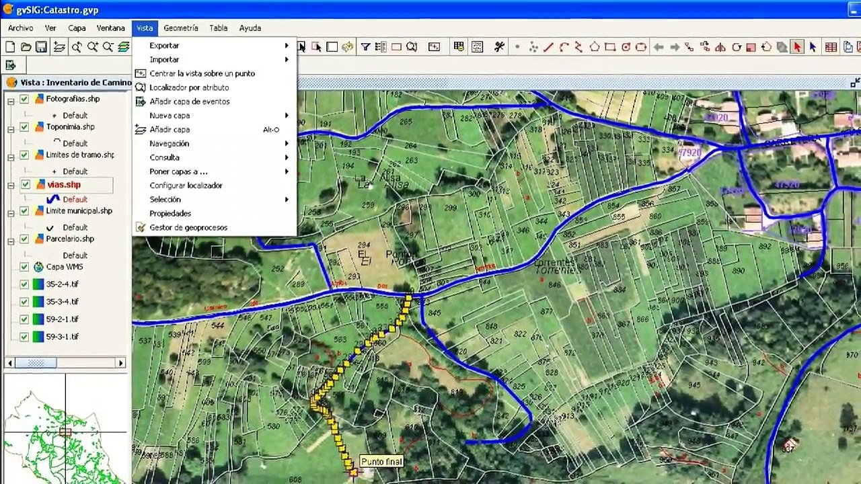Select the rectangle drawing tool
The width and height of the screenshot is (861, 484).
point(610,47)
